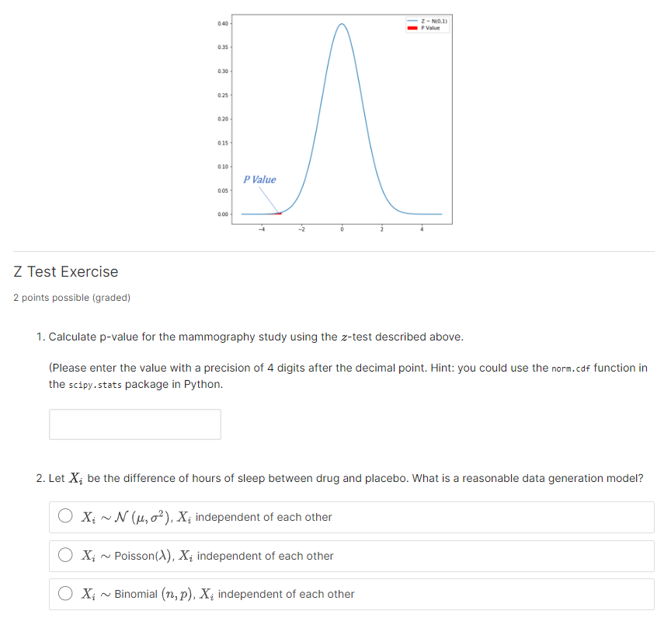The width and height of the screenshot is (671, 632).
Task: Click the peak of the bell curve
Action: 342,25
